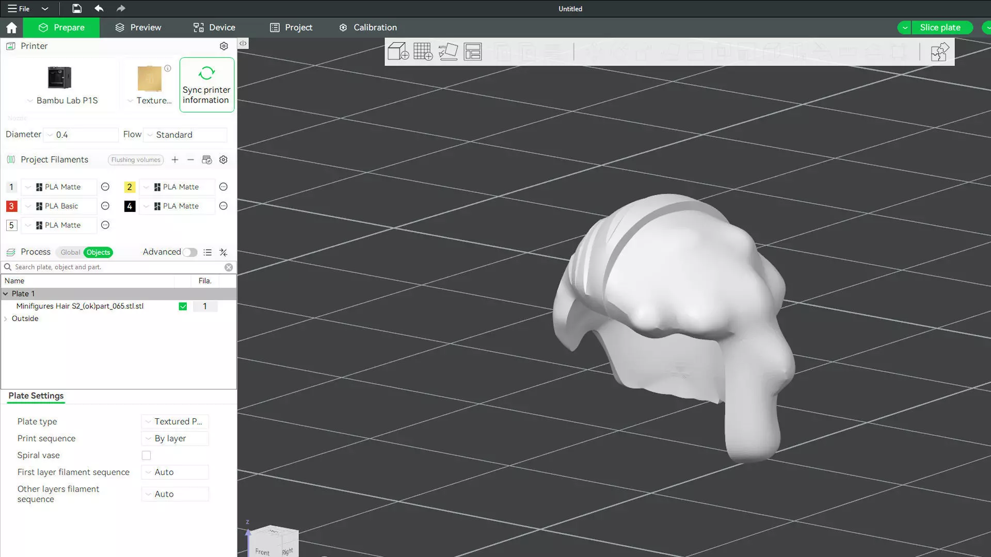991x557 pixels.
Task: Open the Assembly view puzzle icon
Action: [x=939, y=52]
